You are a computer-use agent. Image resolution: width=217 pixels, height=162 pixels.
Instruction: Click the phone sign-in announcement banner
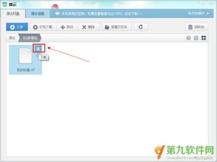[102, 14]
